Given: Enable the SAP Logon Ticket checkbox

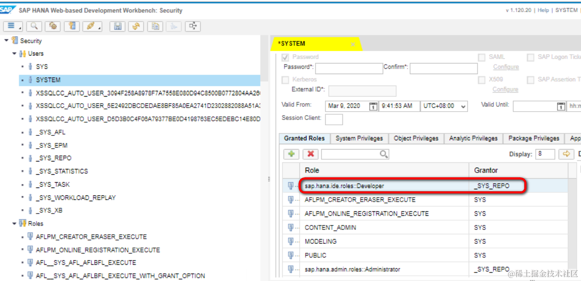Looking at the screenshot, I should click(530, 57).
